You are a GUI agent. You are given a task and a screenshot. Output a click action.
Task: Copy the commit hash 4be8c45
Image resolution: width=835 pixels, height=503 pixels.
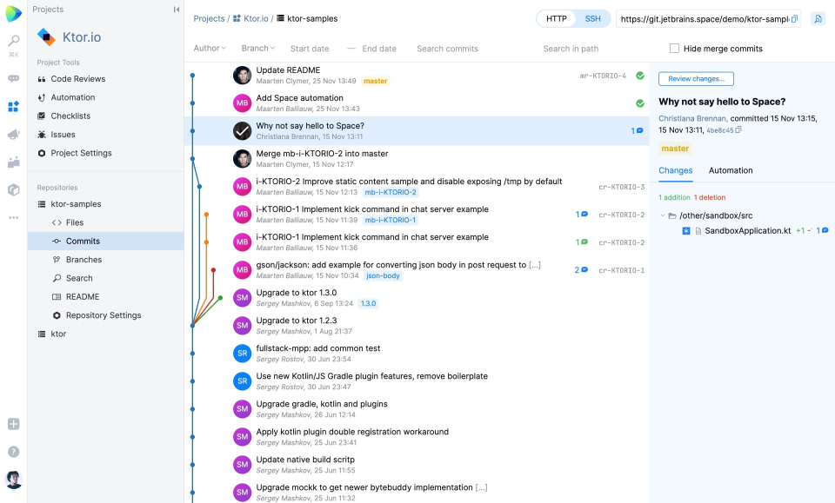738,129
